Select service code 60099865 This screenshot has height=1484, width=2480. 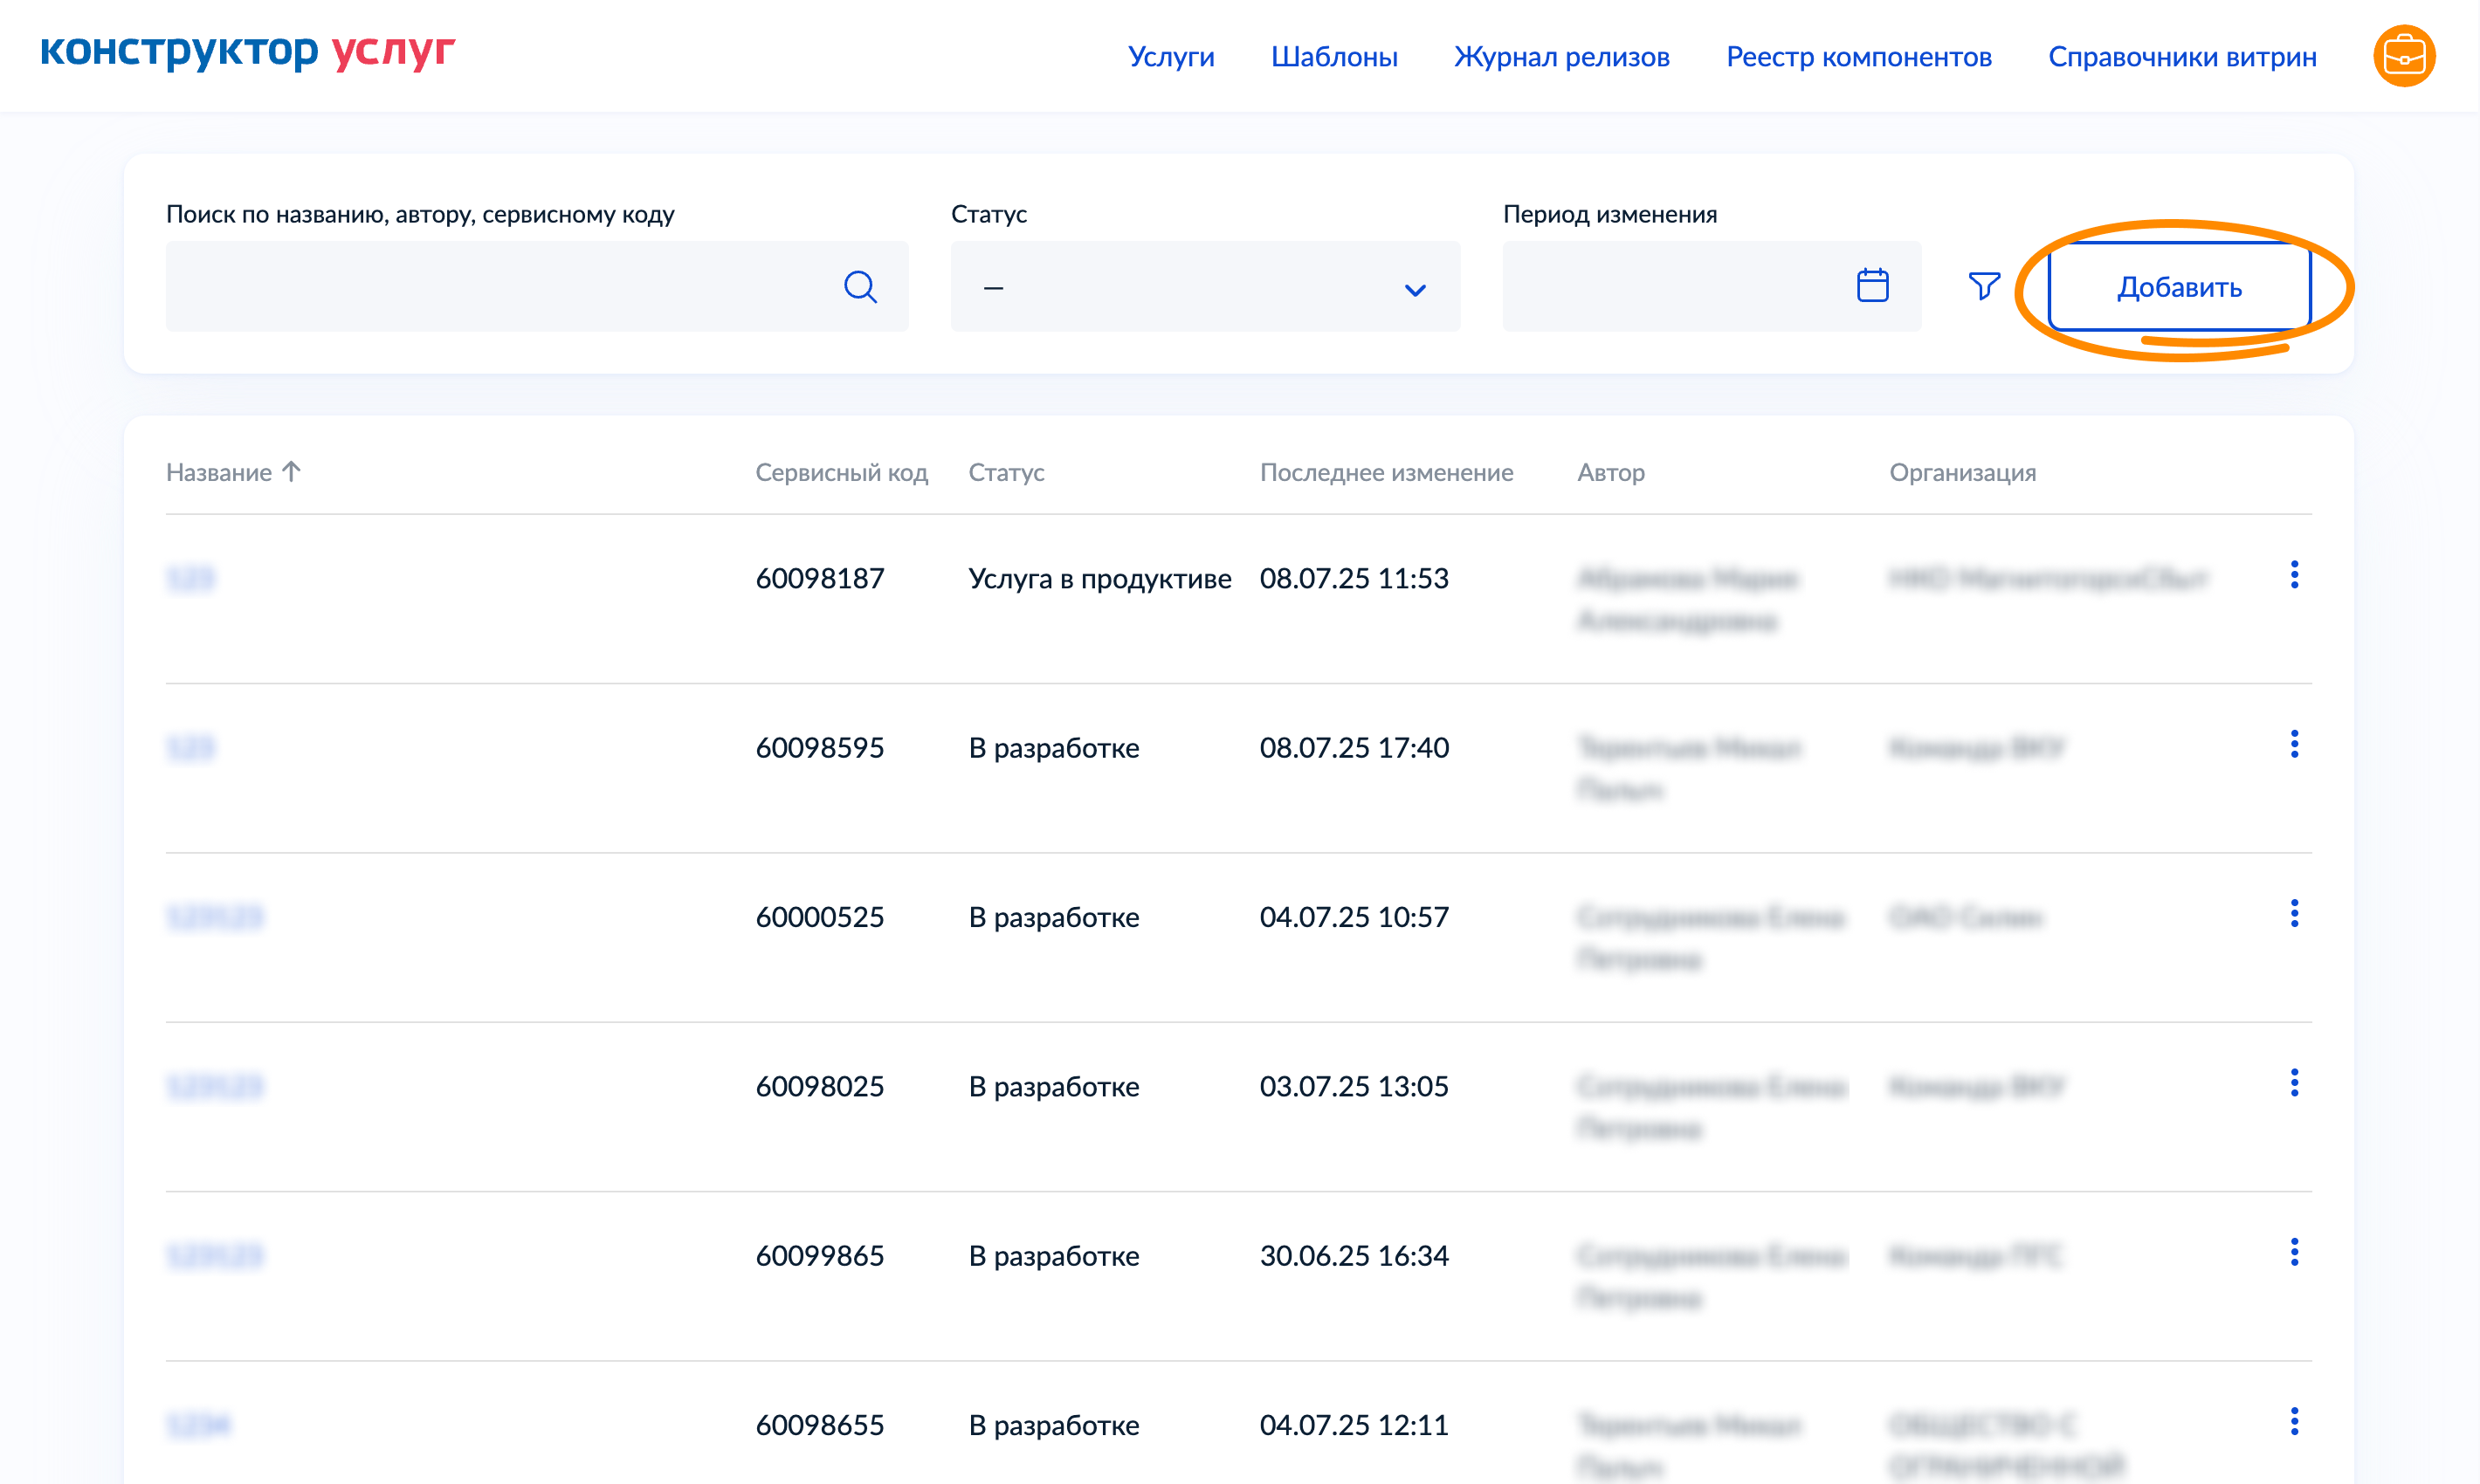click(819, 1255)
